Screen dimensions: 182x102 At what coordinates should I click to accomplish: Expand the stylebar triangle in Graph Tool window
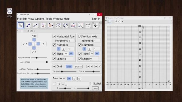point(18,30)
